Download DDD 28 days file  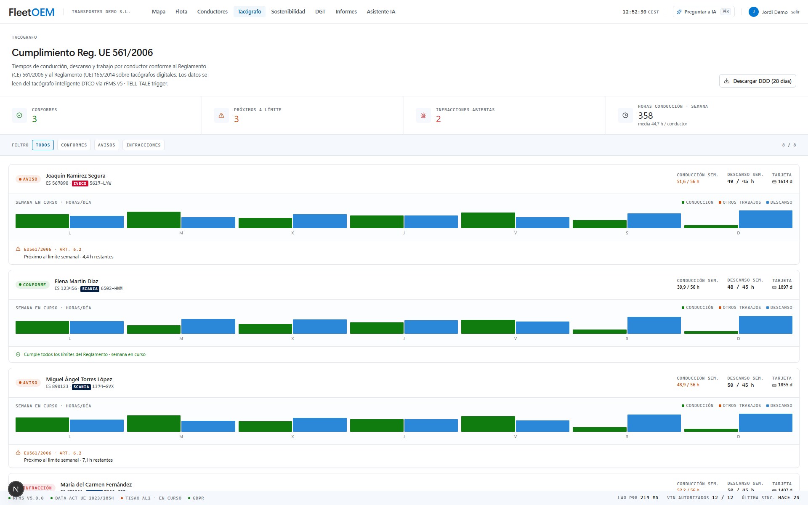(757, 81)
